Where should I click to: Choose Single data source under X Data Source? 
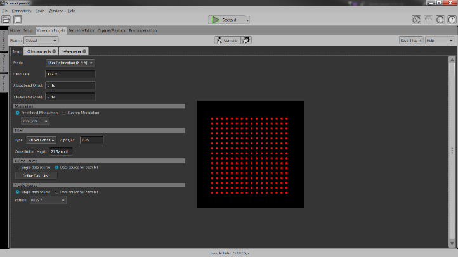click(x=18, y=167)
